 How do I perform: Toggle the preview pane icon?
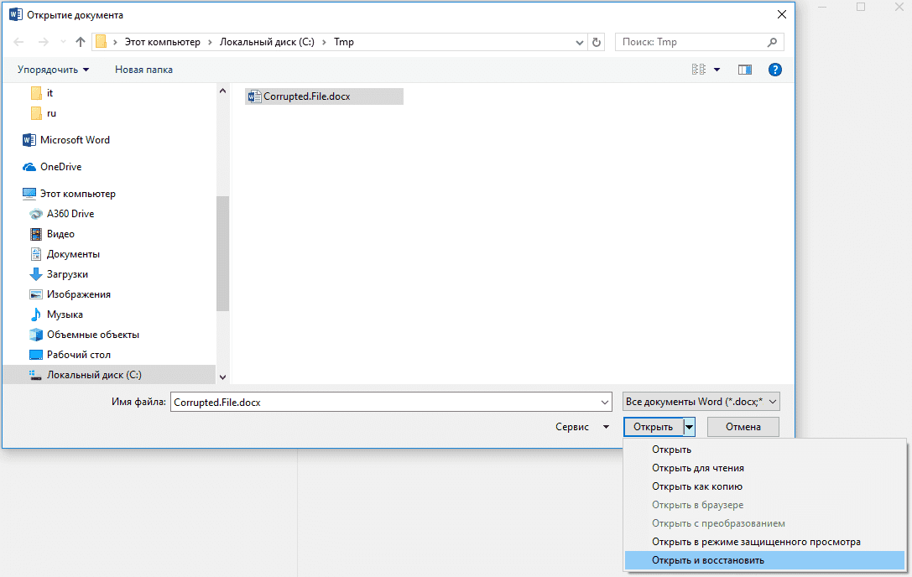coord(745,70)
